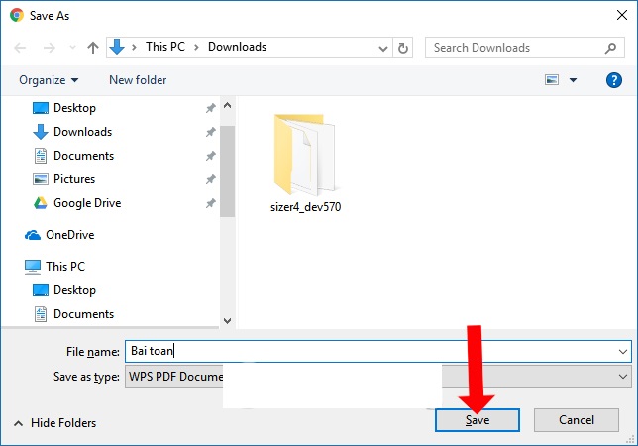The image size is (638, 446).
Task: Collapse the pane with Hide Folders
Action: tap(54, 423)
